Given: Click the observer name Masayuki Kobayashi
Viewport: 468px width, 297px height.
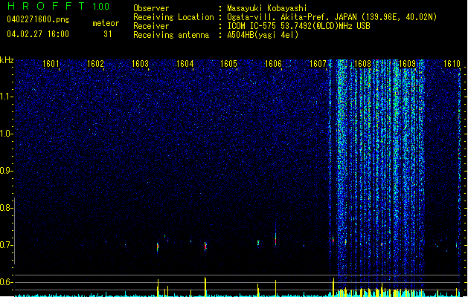Looking at the screenshot, I should pos(267,8).
